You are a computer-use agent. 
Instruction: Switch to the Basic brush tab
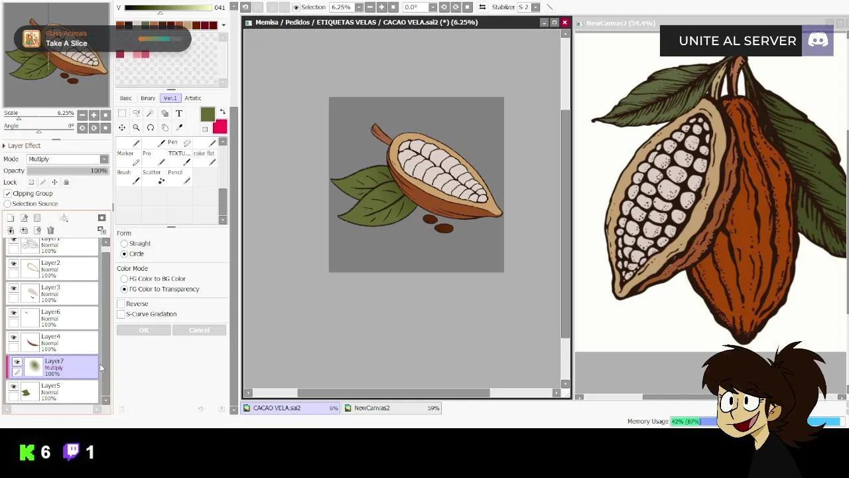[x=125, y=98]
